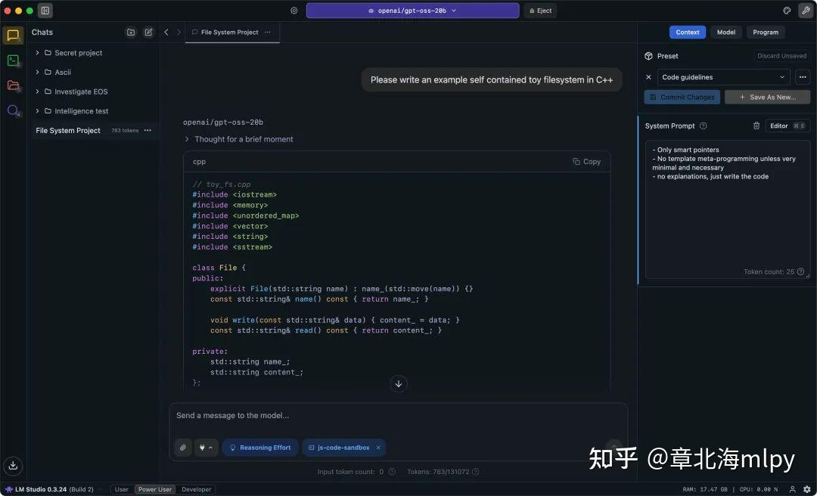Click the CPU 0.00 % status
817x496 pixels.
(x=759, y=489)
